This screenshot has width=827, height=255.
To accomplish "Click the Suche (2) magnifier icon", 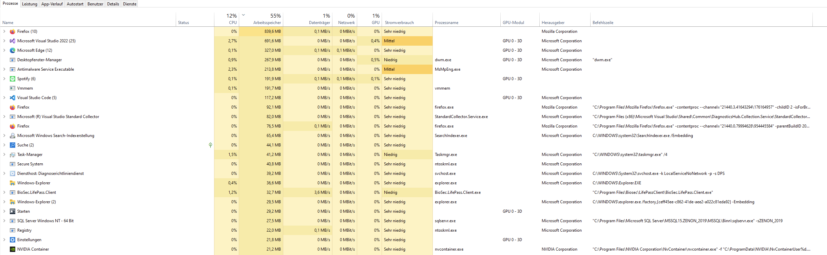I will point(13,145).
